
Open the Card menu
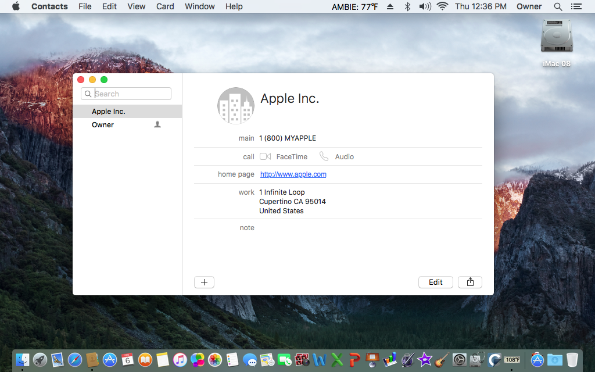(x=165, y=6)
